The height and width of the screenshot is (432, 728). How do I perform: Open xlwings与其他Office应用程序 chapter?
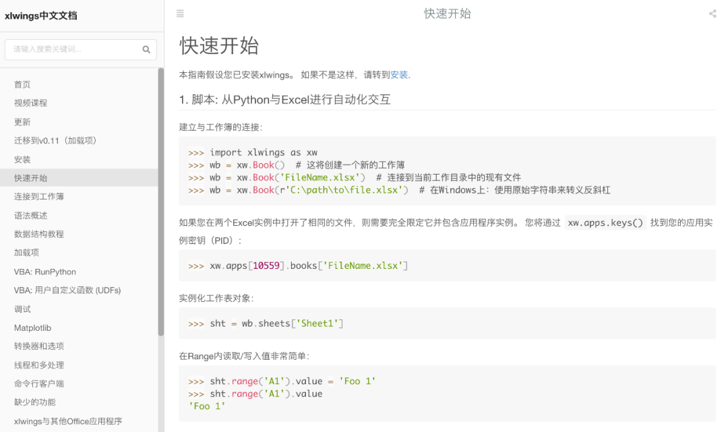pyautogui.click(x=68, y=421)
